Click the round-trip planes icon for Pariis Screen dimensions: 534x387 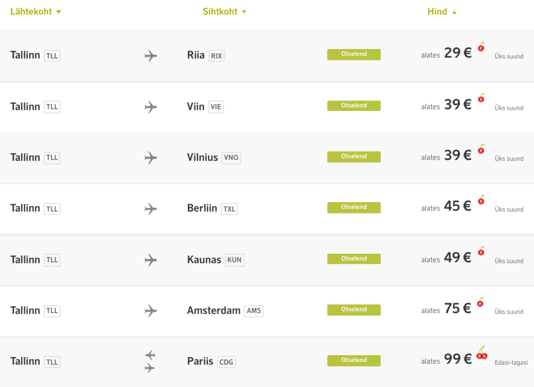pyautogui.click(x=150, y=361)
